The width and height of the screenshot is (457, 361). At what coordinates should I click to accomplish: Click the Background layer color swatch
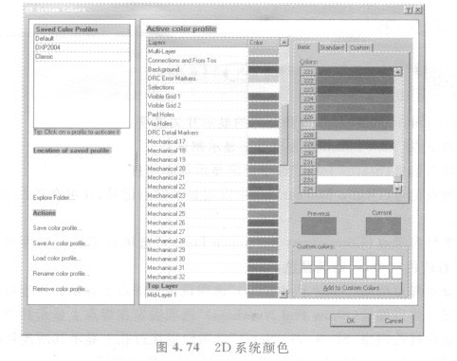click(264, 69)
